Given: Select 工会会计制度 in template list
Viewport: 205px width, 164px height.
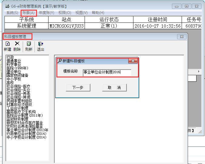Looking at the screenshot, I should click(17, 108).
